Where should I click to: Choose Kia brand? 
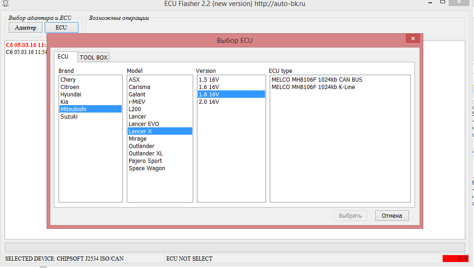(x=90, y=101)
